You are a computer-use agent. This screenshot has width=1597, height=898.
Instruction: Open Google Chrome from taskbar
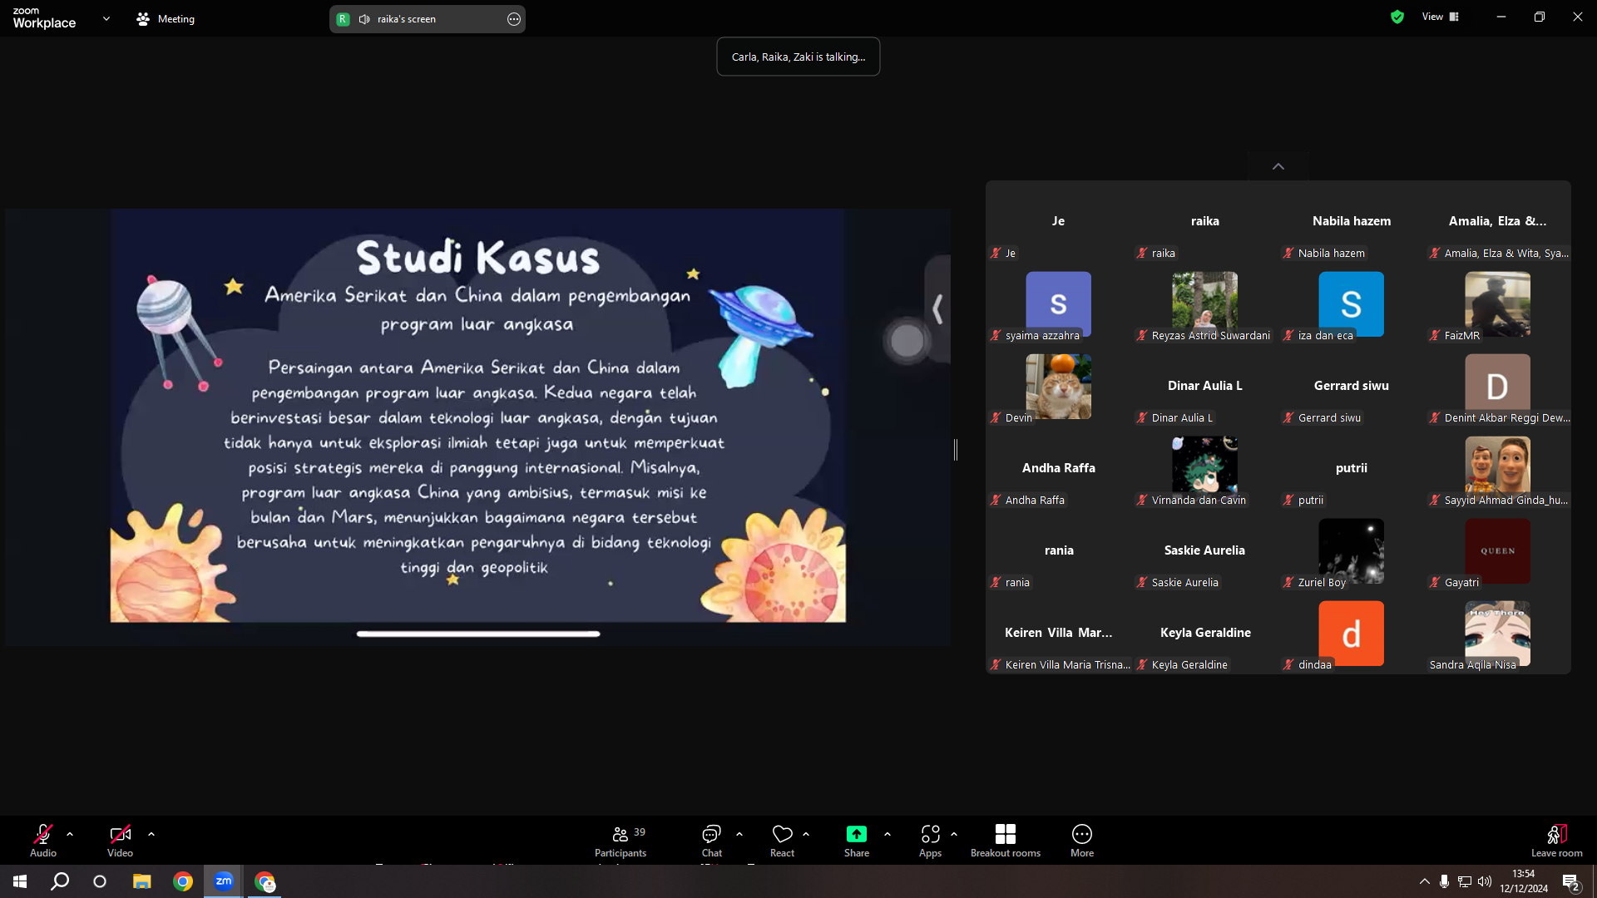[x=182, y=881]
